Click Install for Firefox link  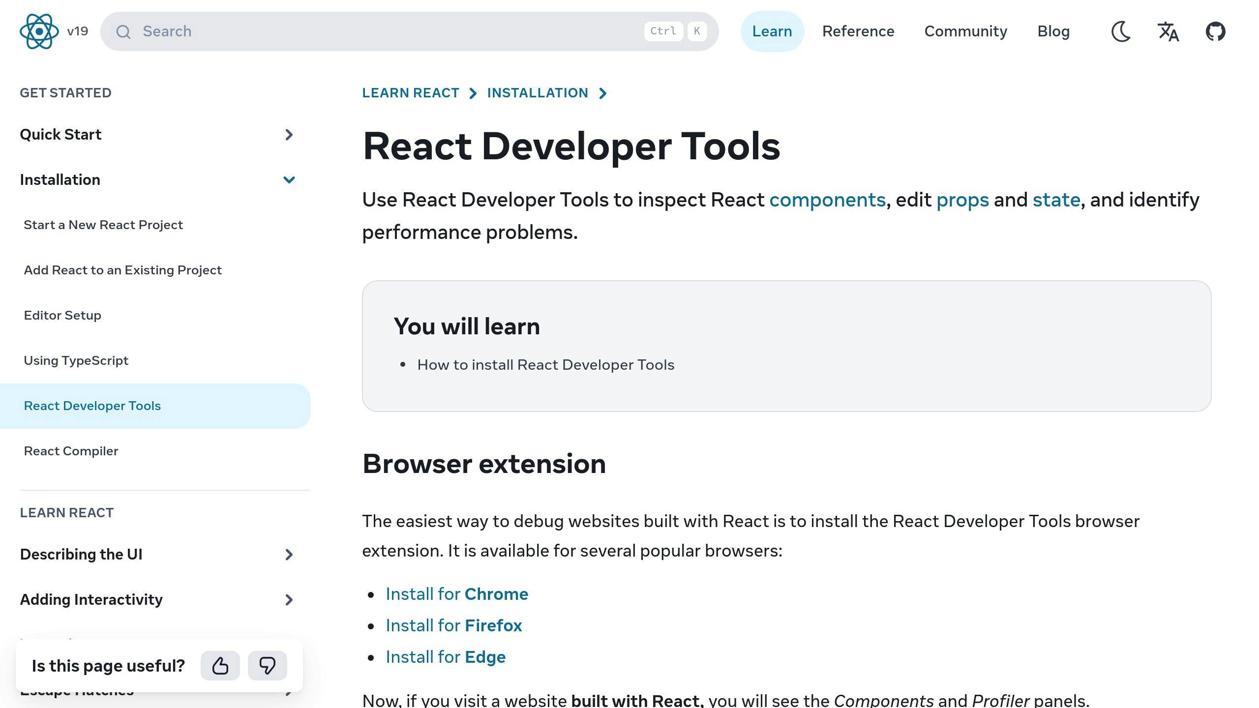453,624
